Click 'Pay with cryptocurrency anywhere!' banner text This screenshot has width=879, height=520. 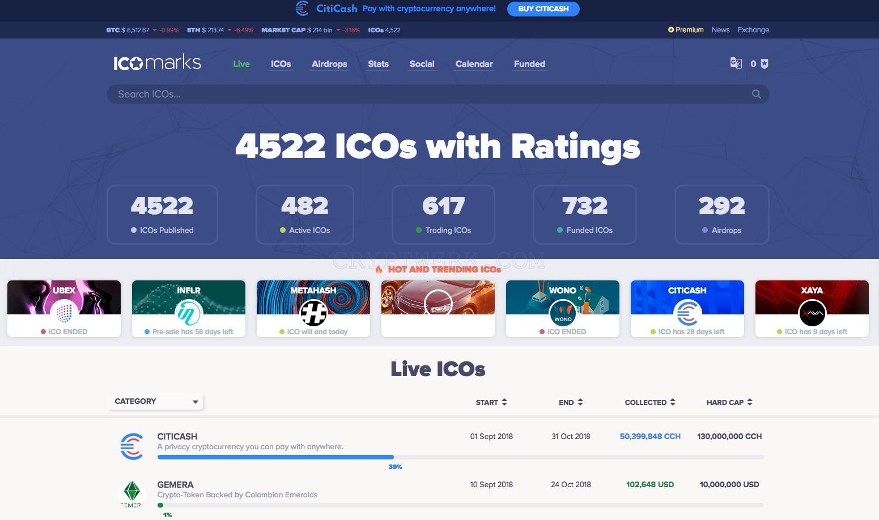[429, 8]
